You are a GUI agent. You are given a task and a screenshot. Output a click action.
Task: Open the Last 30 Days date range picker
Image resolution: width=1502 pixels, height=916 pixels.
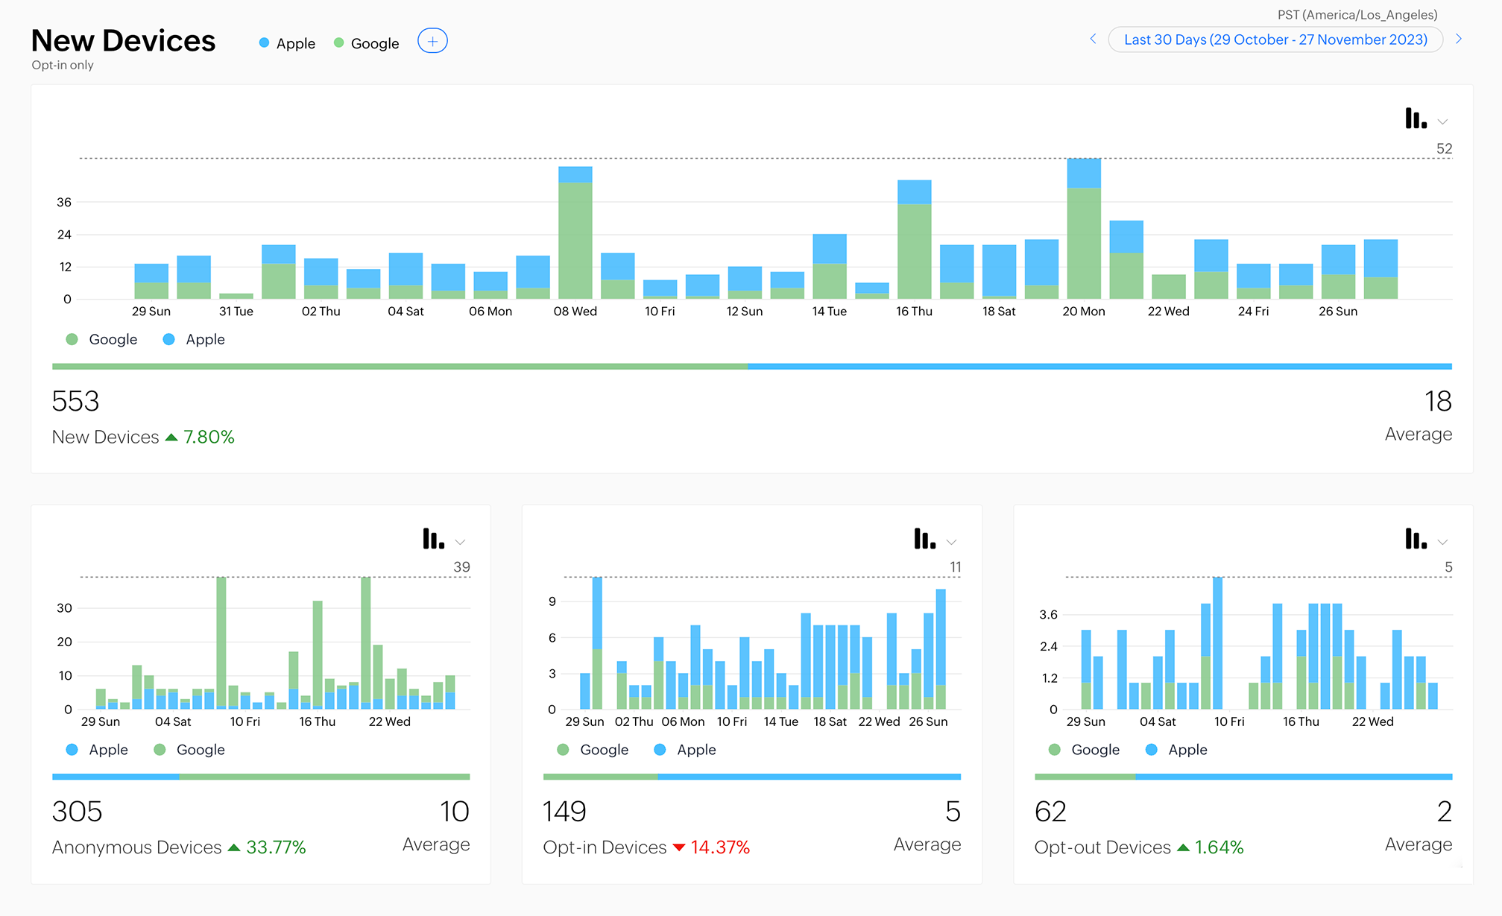pos(1275,40)
